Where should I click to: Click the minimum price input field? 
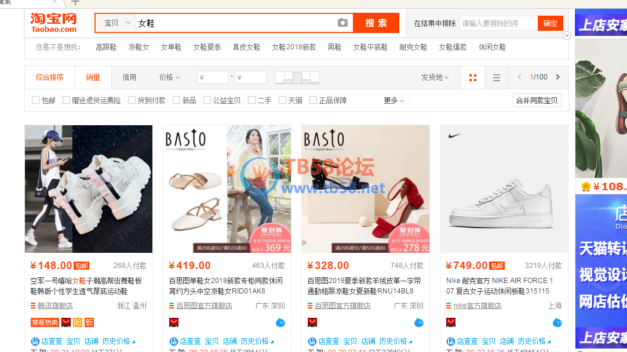(x=213, y=77)
